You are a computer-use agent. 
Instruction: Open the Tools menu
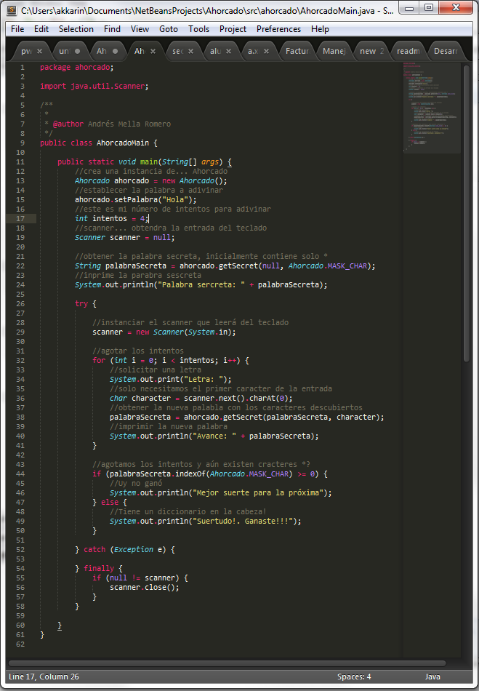coord(199,29)
